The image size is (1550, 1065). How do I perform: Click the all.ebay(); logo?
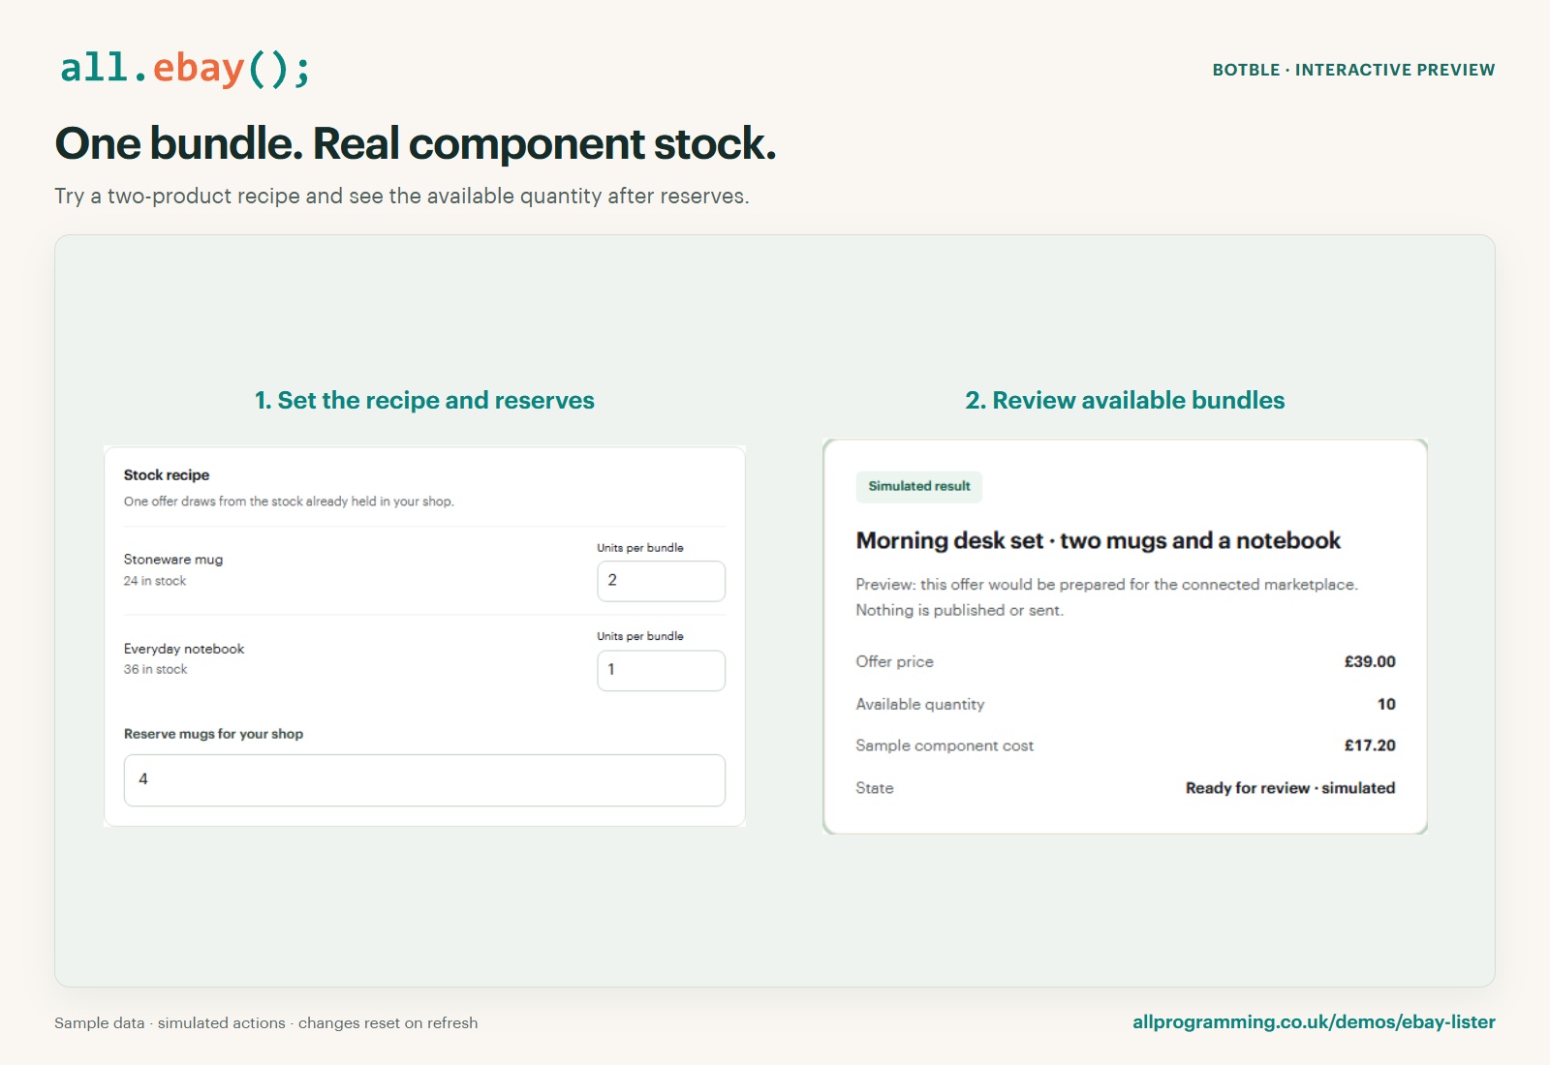pyautogui.click(x=185, y=68)
